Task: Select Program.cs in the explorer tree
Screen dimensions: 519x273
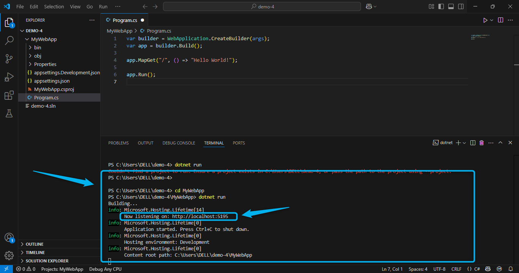Action: click(59, 97)
